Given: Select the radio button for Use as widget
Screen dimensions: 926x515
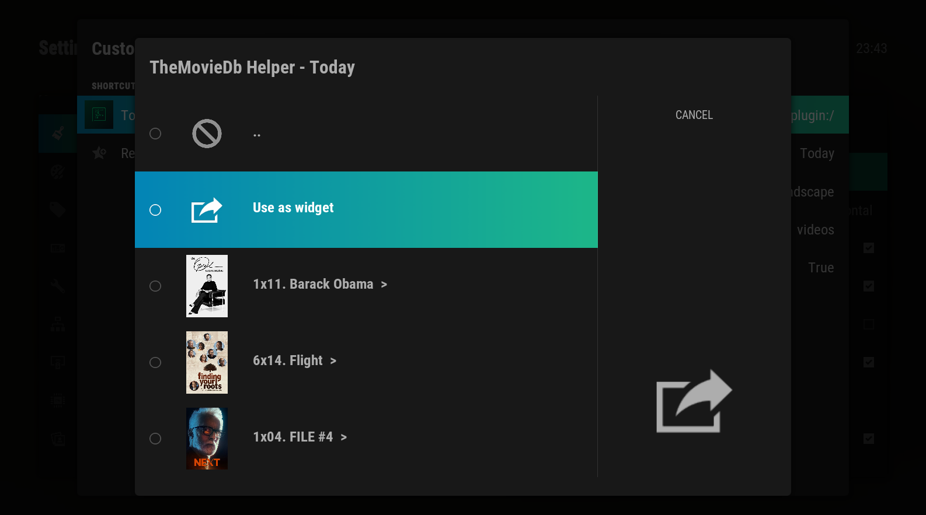Looking at the screenshot, I should [x=155, y=210].
